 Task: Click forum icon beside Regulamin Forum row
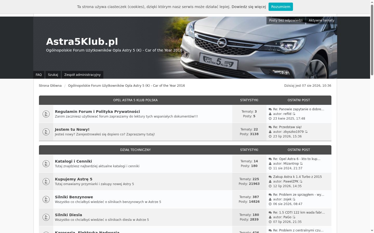[x=46, y=114]
